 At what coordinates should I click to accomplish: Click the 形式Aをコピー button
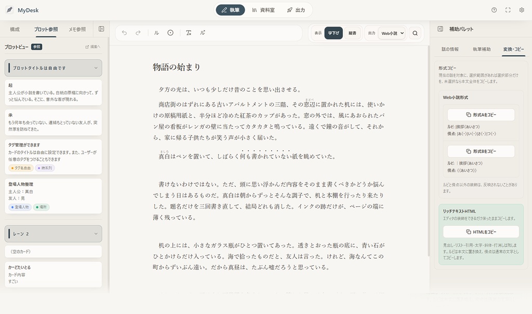(481, 114)
